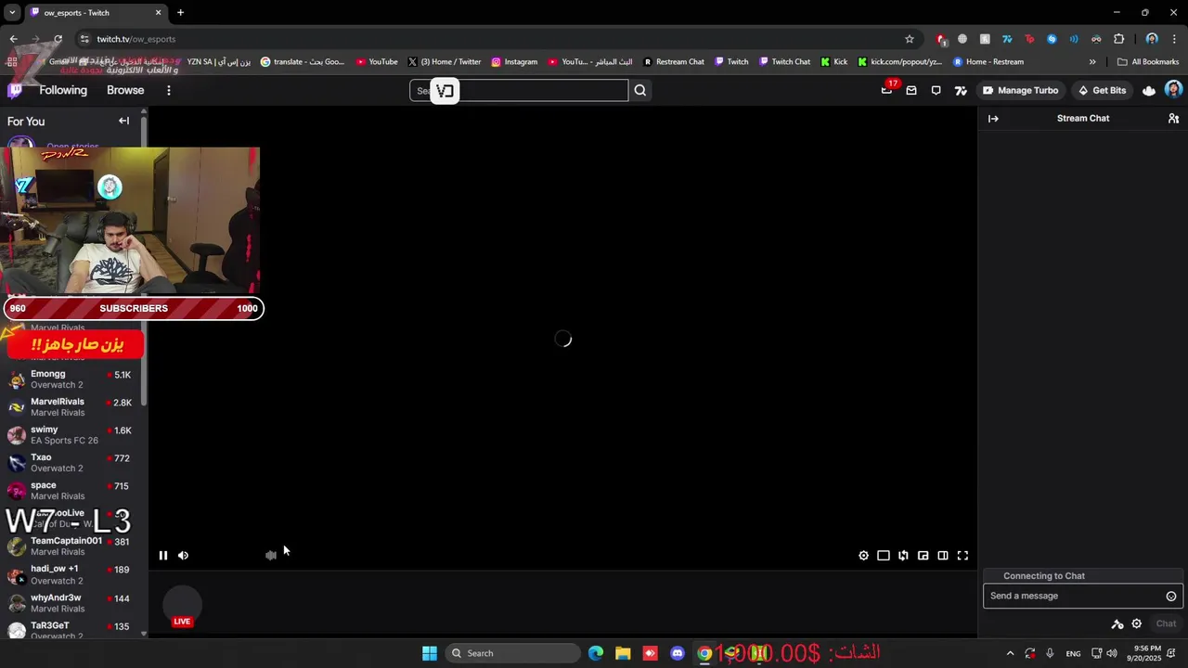The height and width of the screenshot is (668, 1188).
Task: Open the three-dot more menu beside Browse
Action: tap(168, 90)
